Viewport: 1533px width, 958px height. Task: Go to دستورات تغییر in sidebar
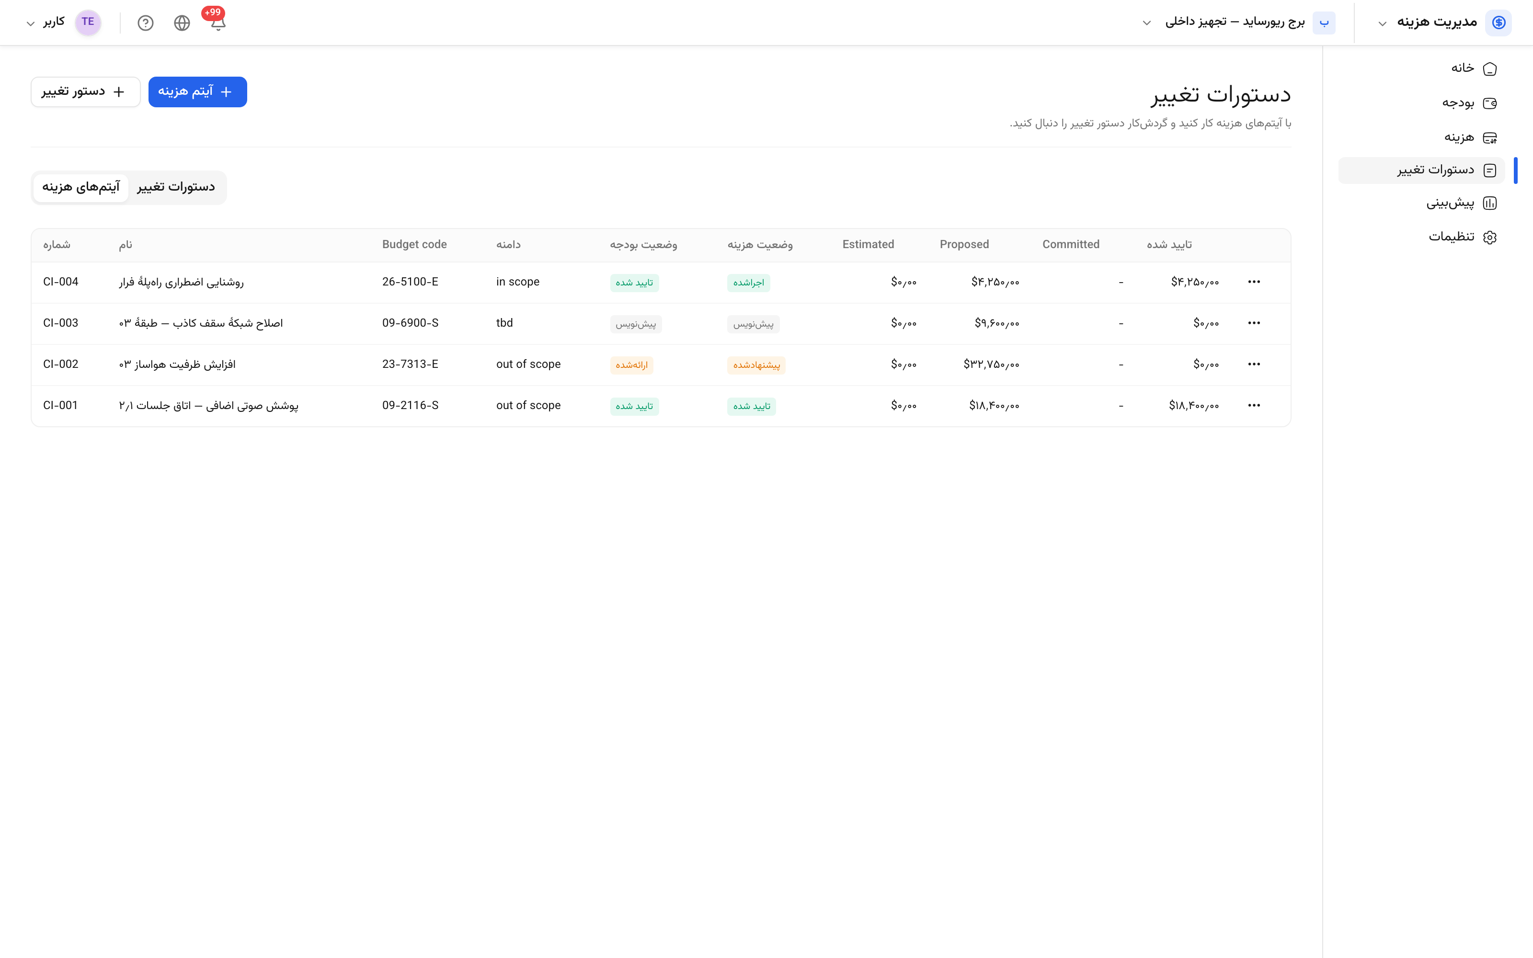pos(1421,171)
